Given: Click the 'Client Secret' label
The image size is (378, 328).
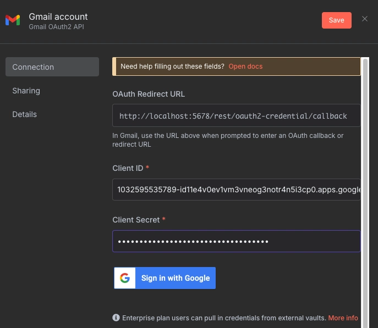Looking at the screenshot, I should [136, 220].
